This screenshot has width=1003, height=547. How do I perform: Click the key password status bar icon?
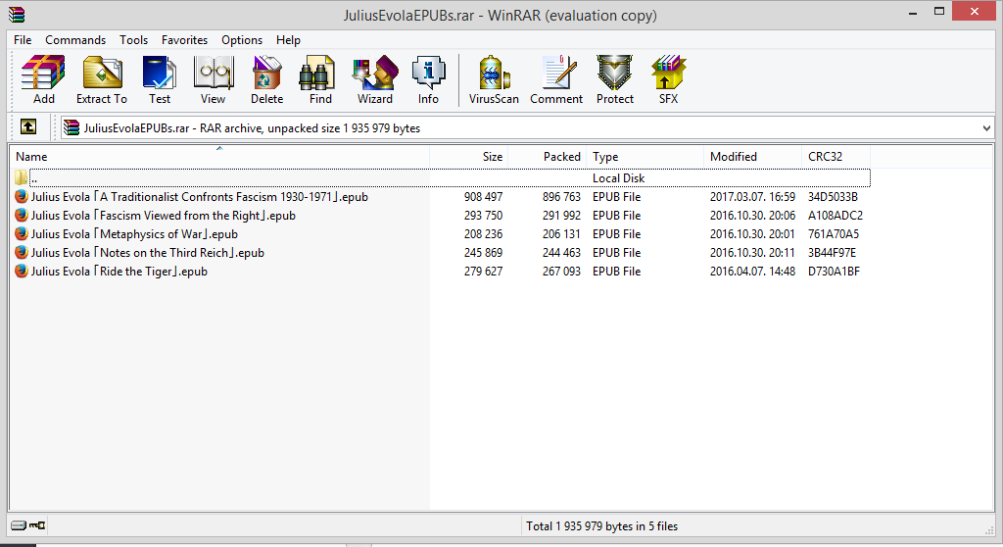tap(38, 525)
